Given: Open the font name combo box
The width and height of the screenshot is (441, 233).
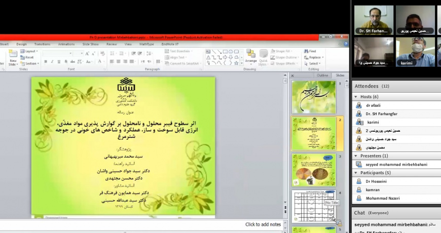Looking at the screenshot, I should [57, 53].
